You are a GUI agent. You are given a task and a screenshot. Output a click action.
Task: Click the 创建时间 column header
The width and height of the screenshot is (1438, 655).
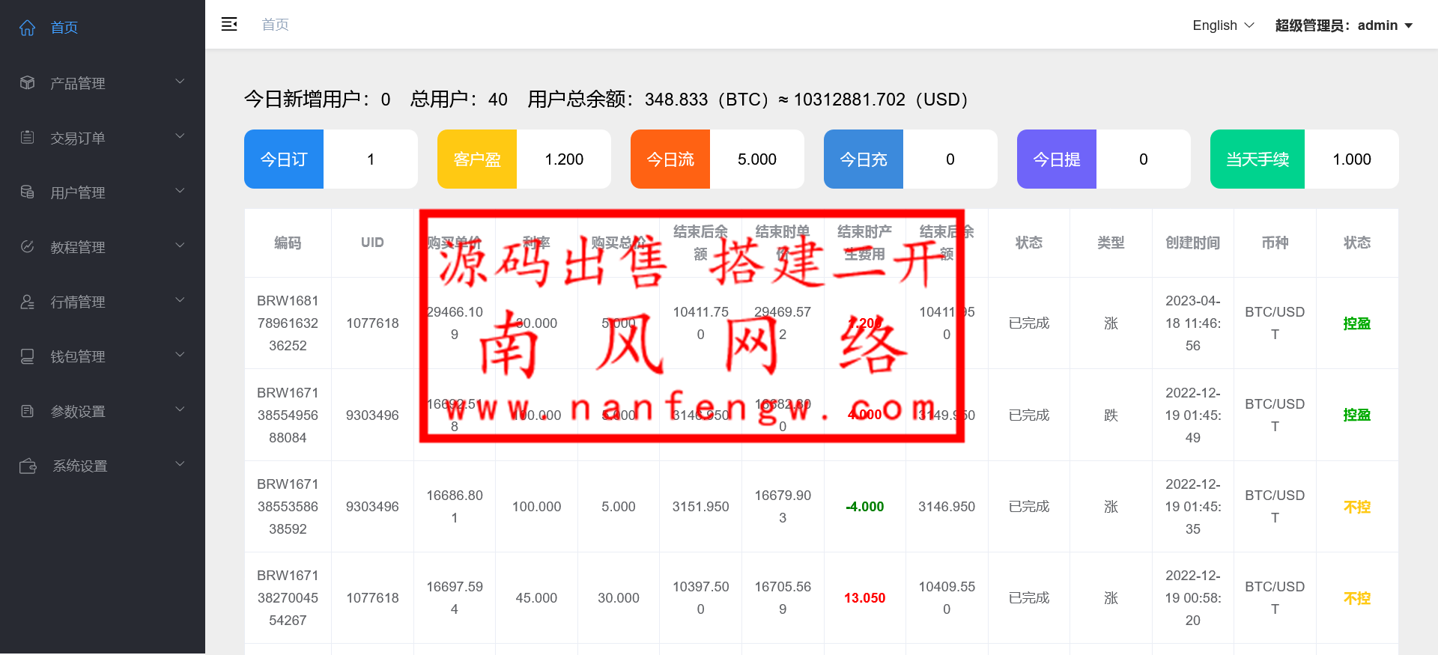(x=1192, y=243)
